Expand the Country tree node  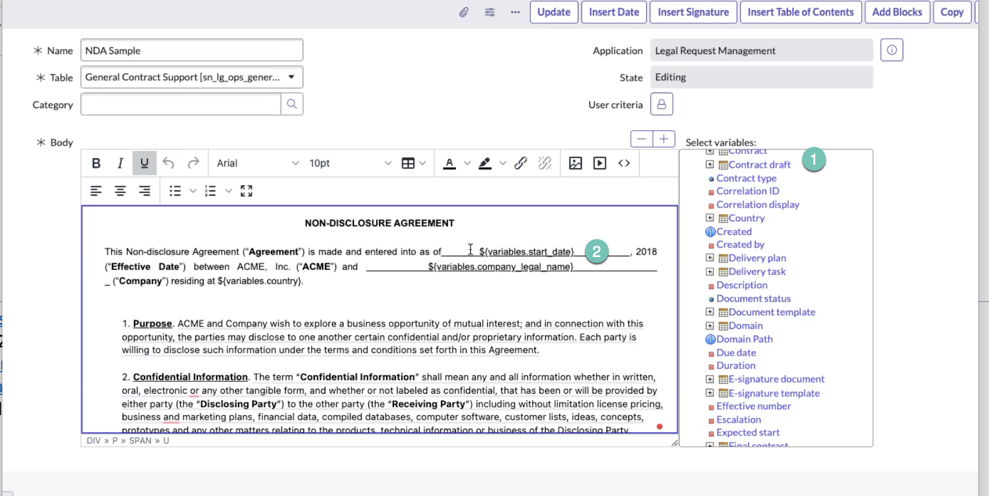pos(710,218)
